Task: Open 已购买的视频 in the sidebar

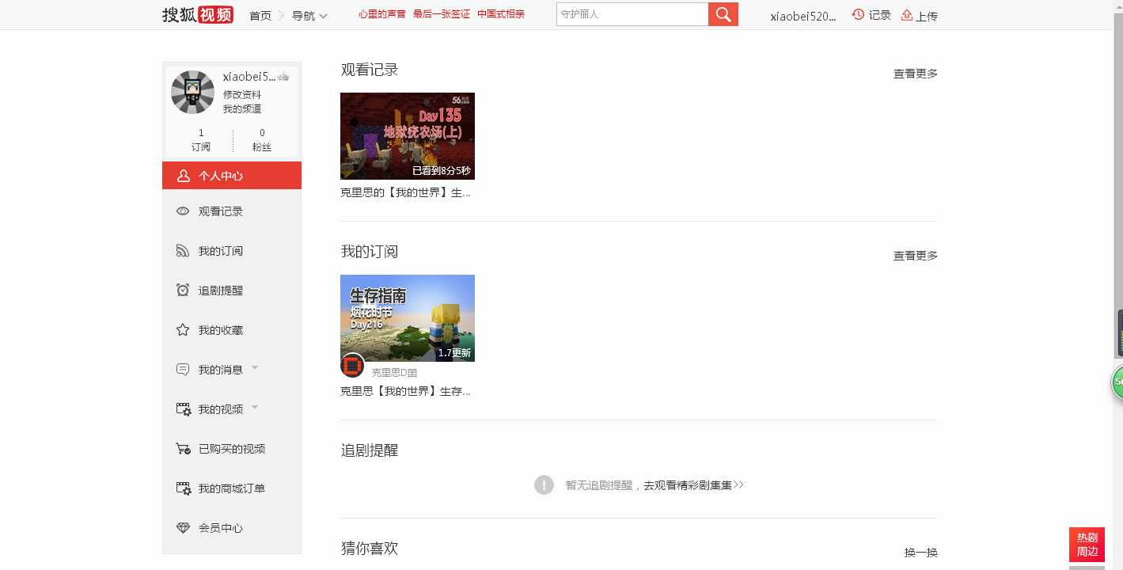Action: click(x=232, y=449)
